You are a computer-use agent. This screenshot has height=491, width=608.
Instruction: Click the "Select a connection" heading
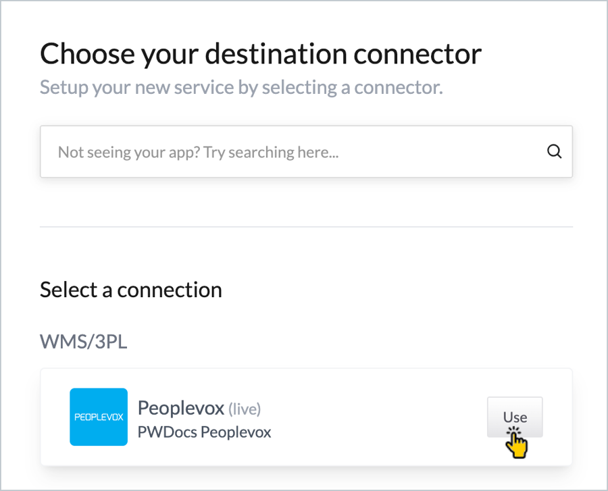131,290
